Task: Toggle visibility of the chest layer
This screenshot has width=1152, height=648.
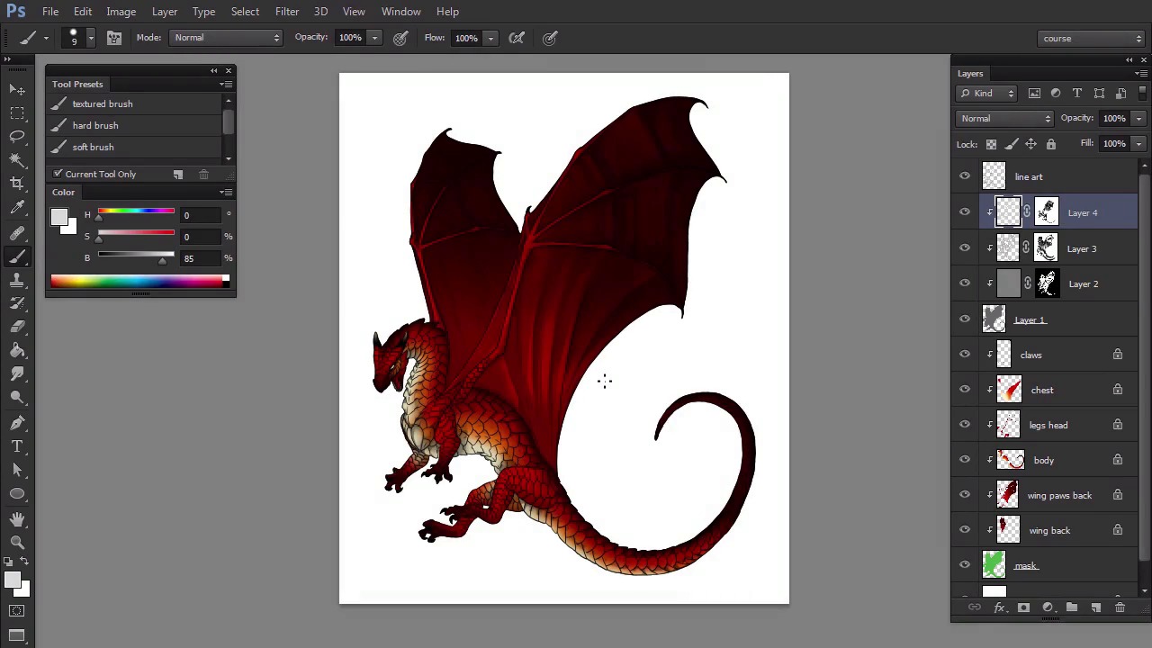Action: click(965, 390)
